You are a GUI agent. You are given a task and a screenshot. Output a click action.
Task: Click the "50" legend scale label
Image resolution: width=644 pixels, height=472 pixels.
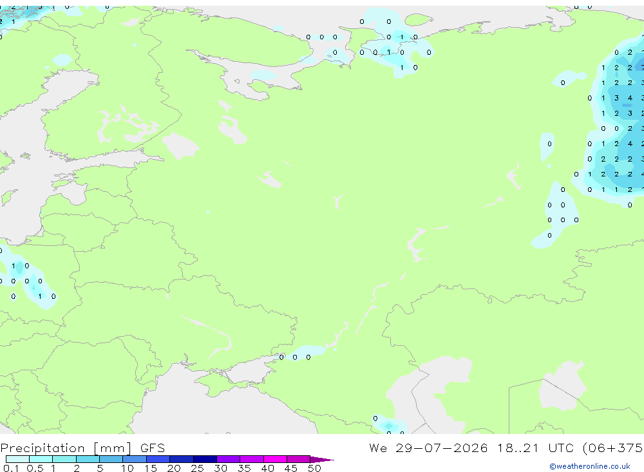pyautogui.click(x=314, y=468)
